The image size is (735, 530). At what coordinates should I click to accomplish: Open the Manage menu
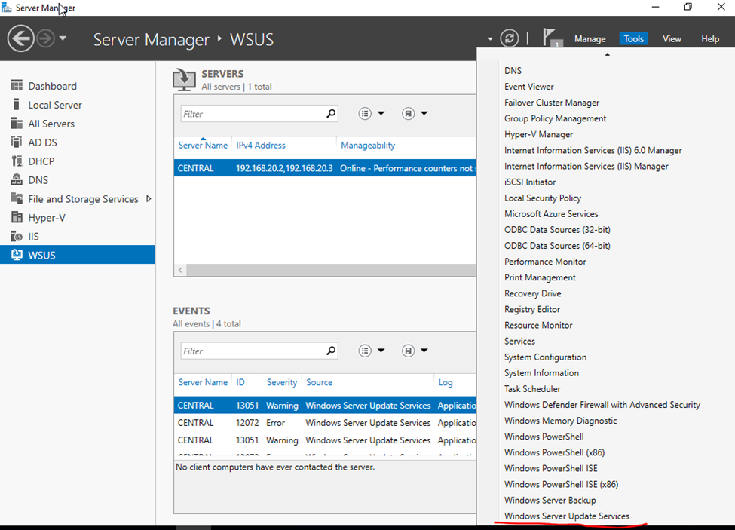tap(590, 38)
